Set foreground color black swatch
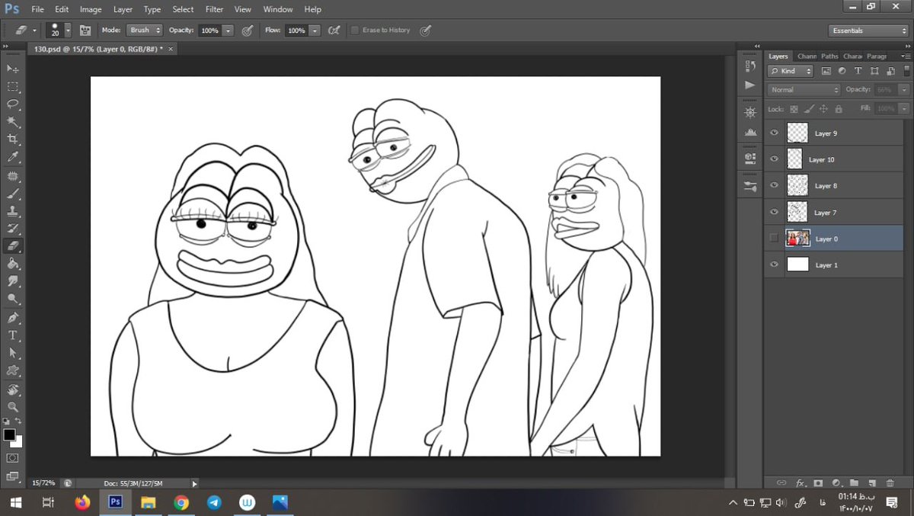This screenshot has height=516, width=914. point(9,434)
